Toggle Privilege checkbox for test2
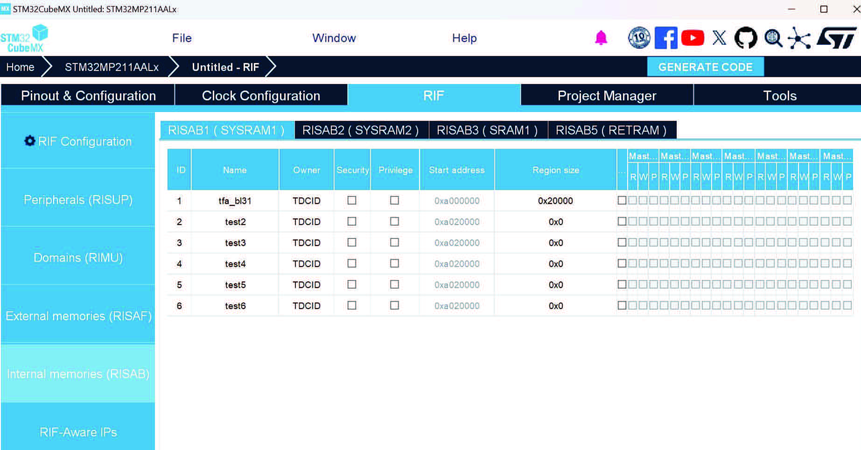Screen dimensions: 861x450 point(394,221)
